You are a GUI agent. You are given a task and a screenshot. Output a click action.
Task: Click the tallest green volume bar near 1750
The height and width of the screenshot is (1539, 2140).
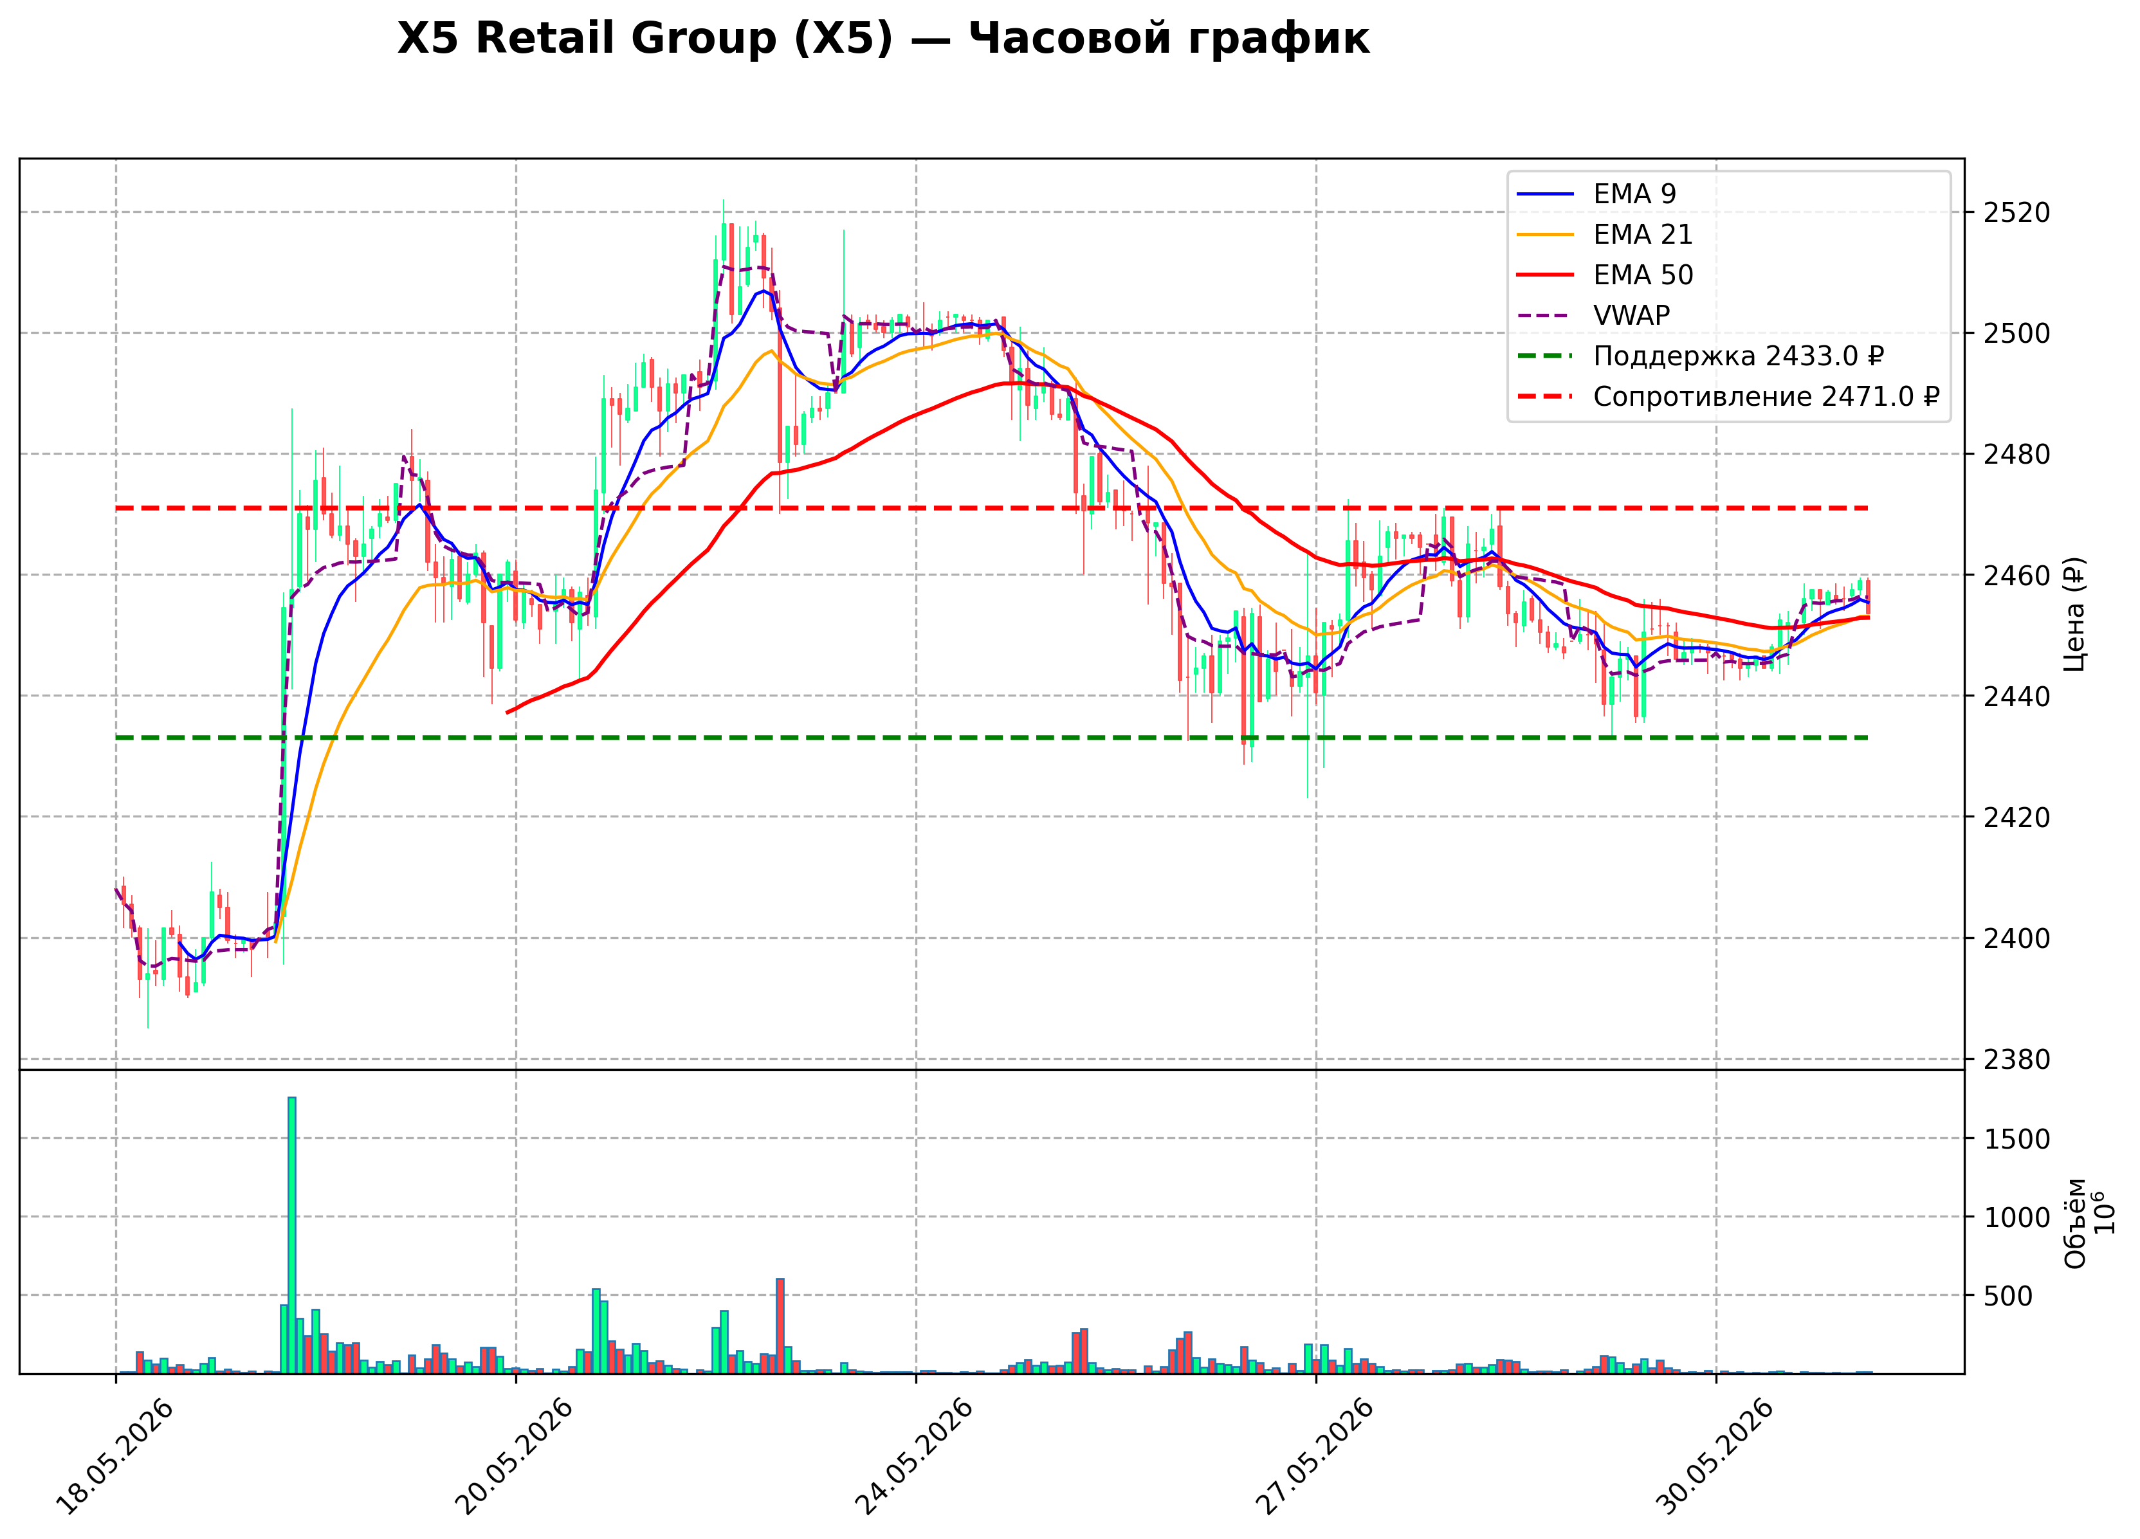click(x=293, y=1234)
